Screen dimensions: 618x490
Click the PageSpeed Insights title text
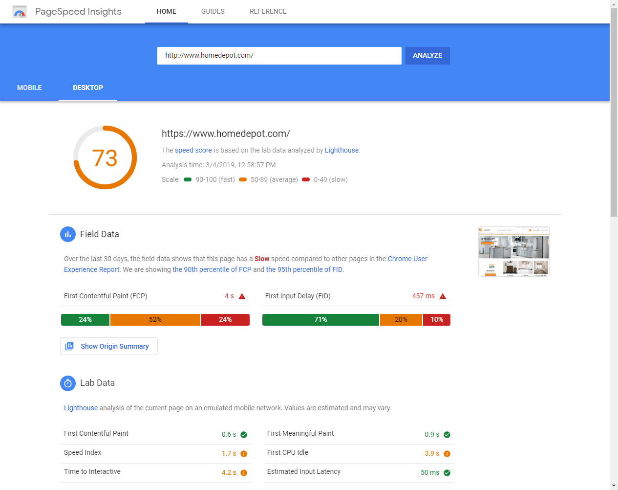click(78, 12)
